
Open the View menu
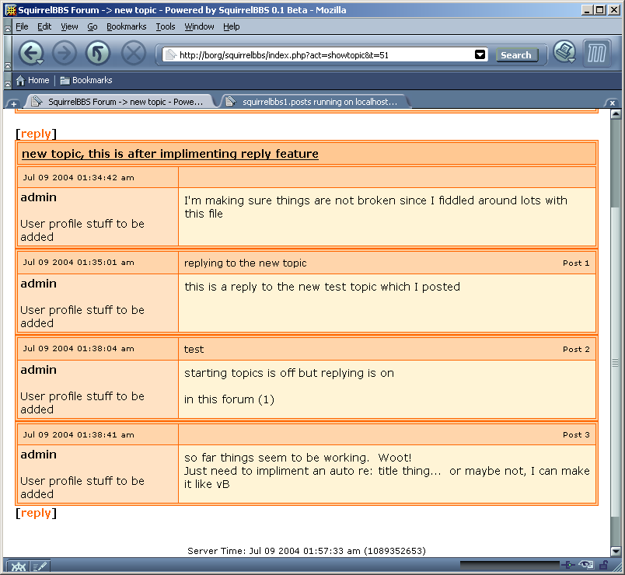click(69, 26)
